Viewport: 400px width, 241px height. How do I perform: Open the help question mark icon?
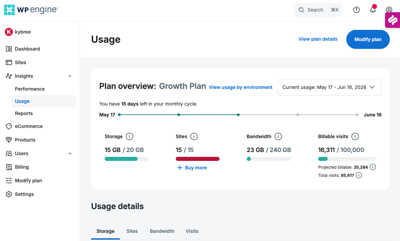click(356, 10)
